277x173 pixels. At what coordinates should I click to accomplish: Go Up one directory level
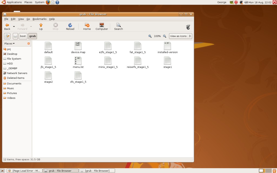(41, 26)
